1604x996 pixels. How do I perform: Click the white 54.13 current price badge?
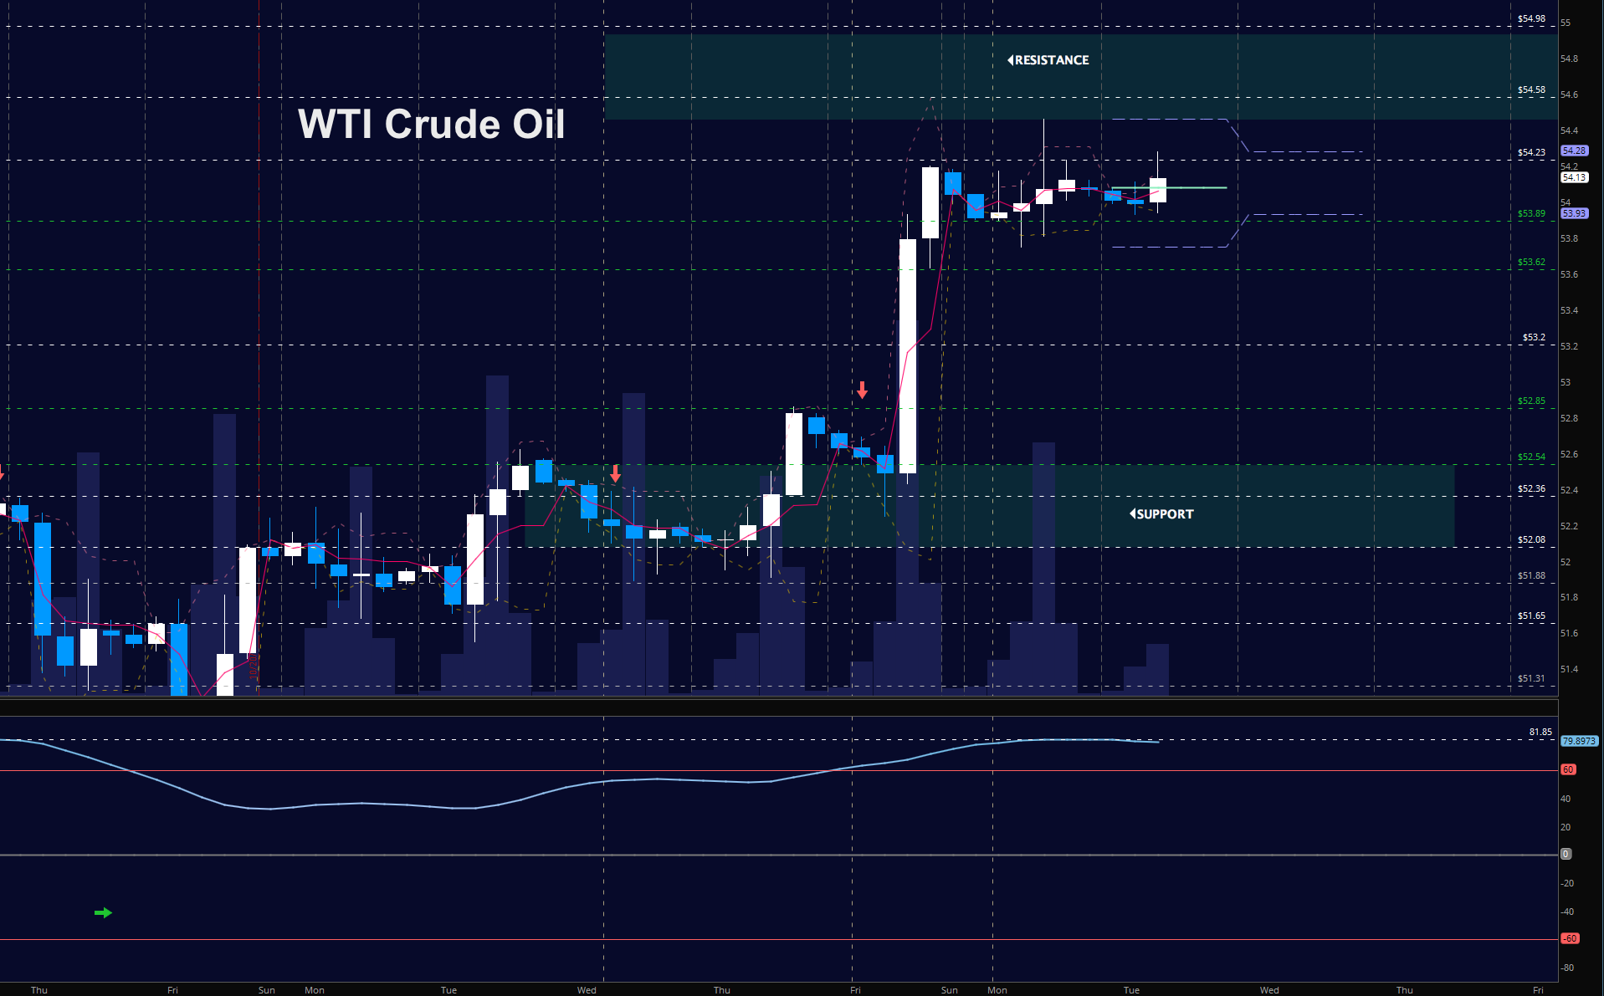(1574, 177)
